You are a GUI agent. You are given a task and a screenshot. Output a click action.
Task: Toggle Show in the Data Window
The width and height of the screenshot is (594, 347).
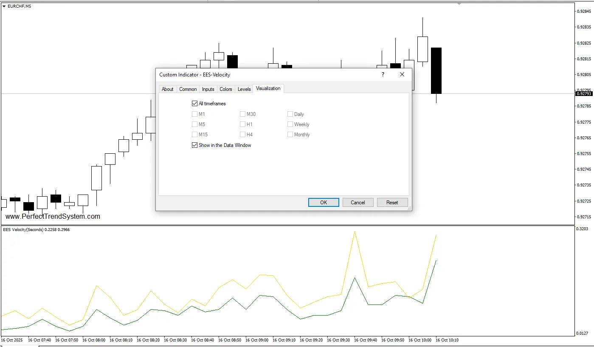coord(195,145)
